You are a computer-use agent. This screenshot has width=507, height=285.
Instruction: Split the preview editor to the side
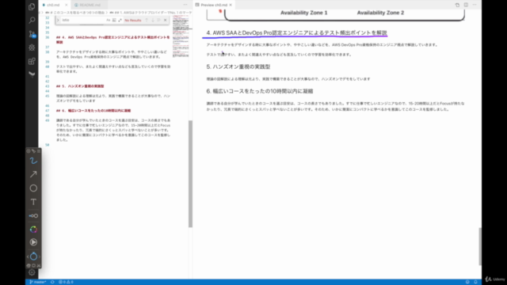(466, 5)
